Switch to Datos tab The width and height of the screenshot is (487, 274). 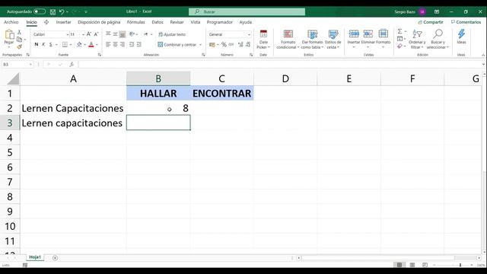tap(158, 22)
